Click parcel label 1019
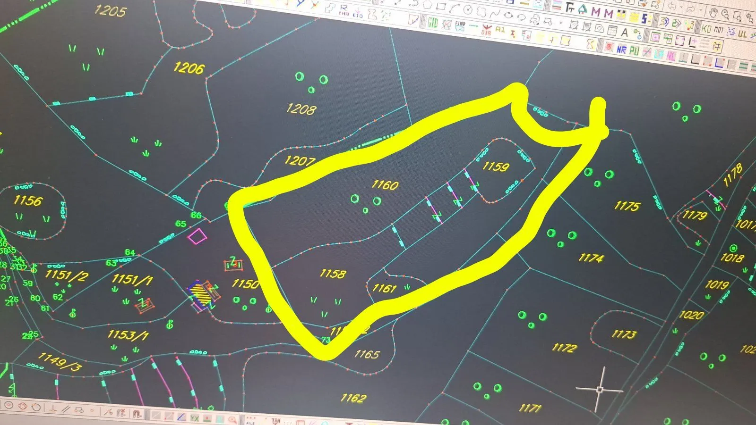Viewport: 756px width, 425px height. 717,284
